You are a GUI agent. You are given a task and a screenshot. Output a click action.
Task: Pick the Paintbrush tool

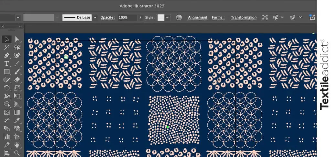[x=17, y=72]
